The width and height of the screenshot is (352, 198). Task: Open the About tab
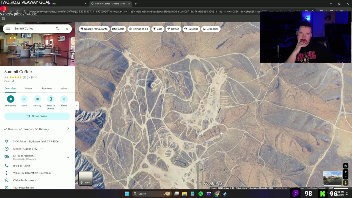click(65, 89)
